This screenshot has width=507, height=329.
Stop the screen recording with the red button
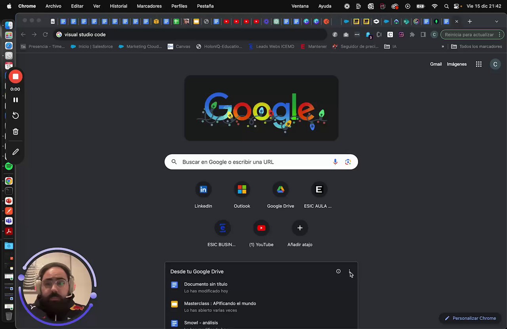click(x=15, y=77)
